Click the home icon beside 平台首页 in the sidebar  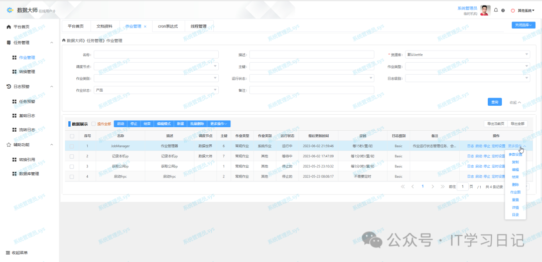pos(9,27)
